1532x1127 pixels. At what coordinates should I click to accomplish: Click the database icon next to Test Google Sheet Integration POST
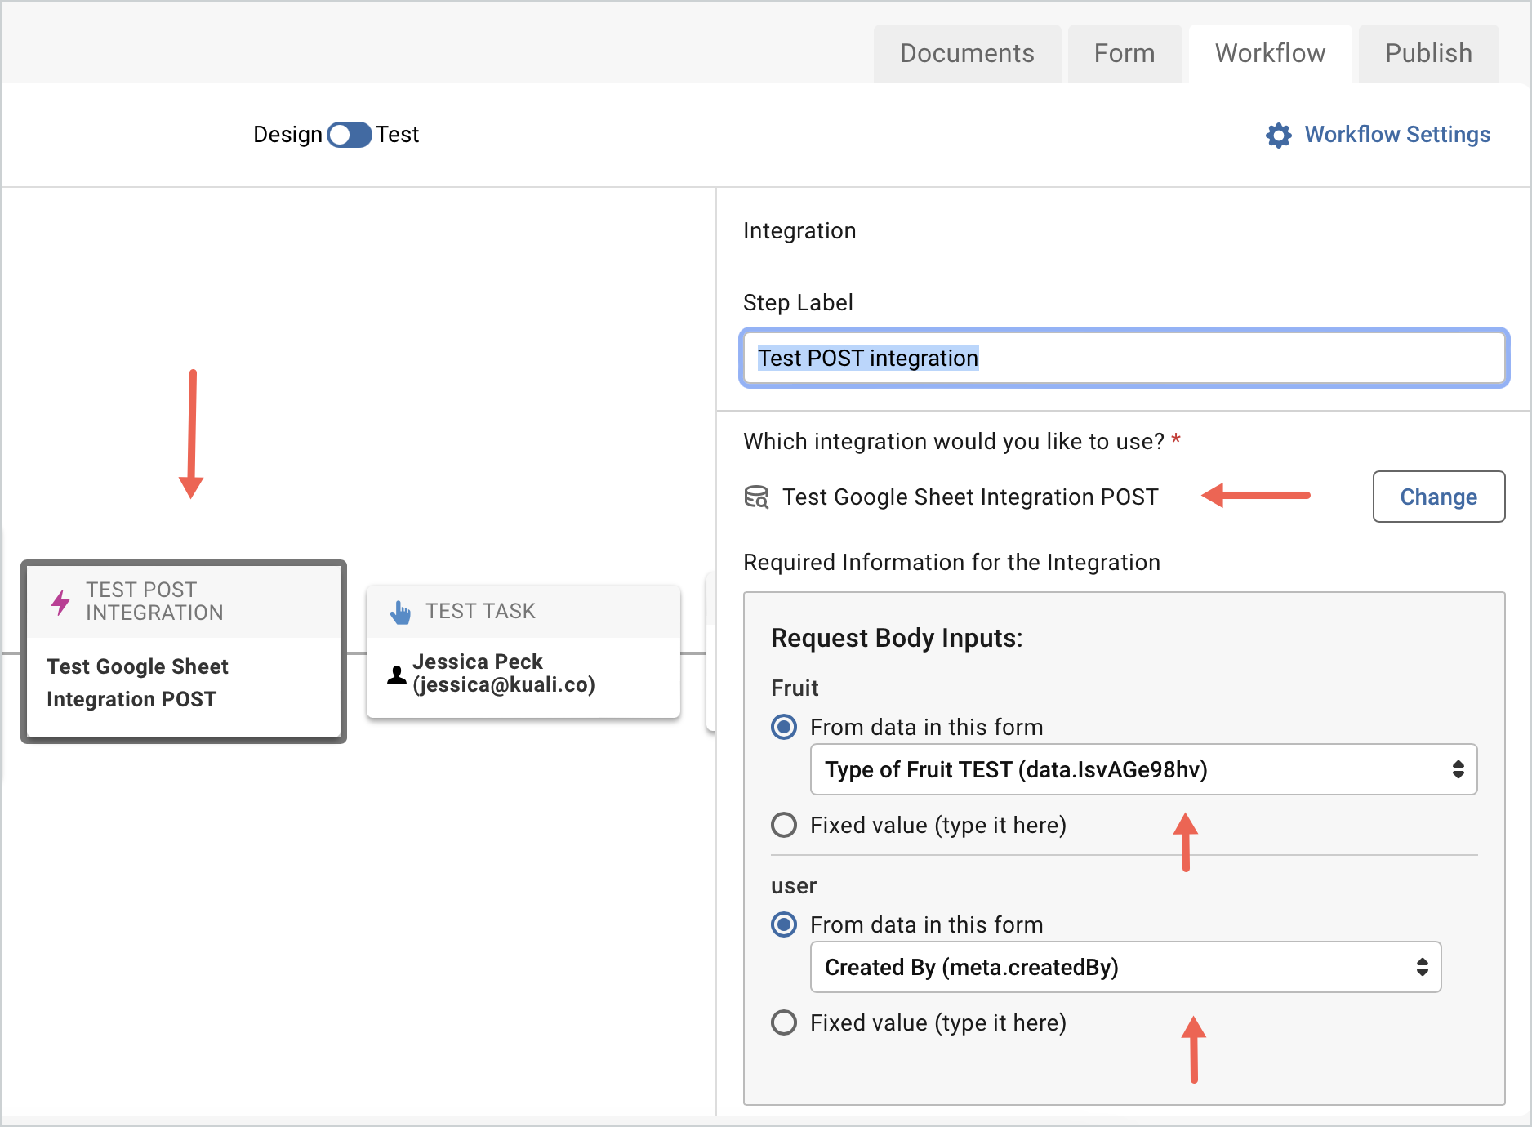756,497
